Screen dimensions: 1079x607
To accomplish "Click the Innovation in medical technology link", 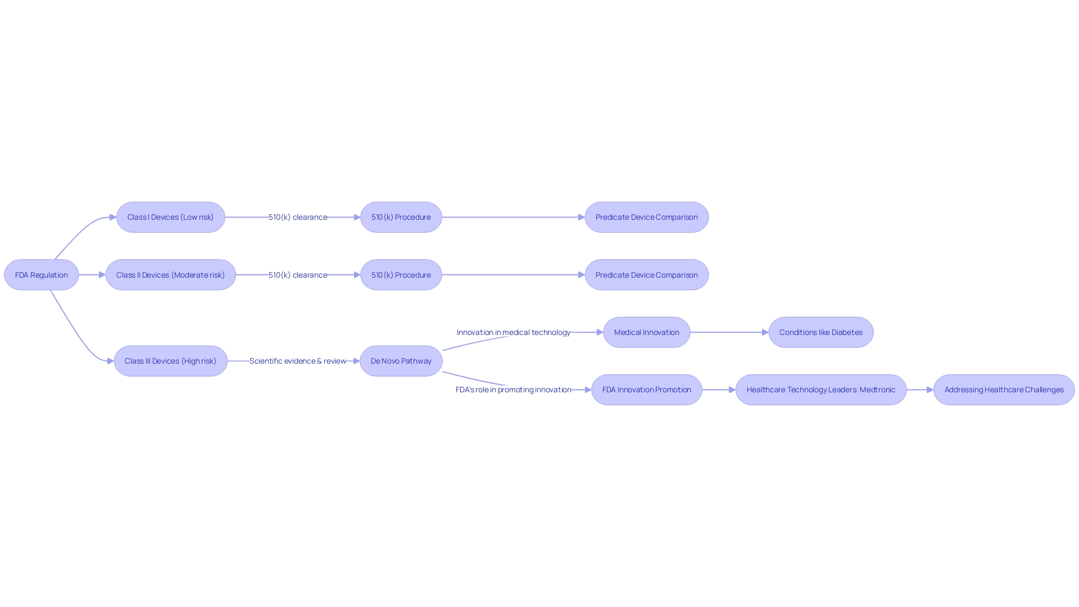I will point(514,331).
